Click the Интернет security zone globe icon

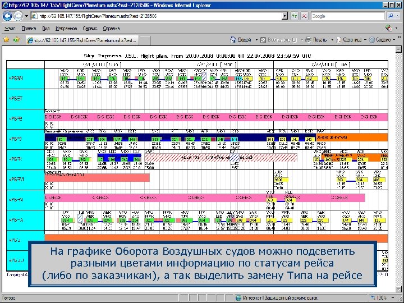238,298
